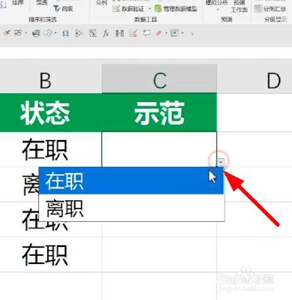Click the cell dropdown arrow under 示范
292x300 pixels.
(x=221, y=162)
